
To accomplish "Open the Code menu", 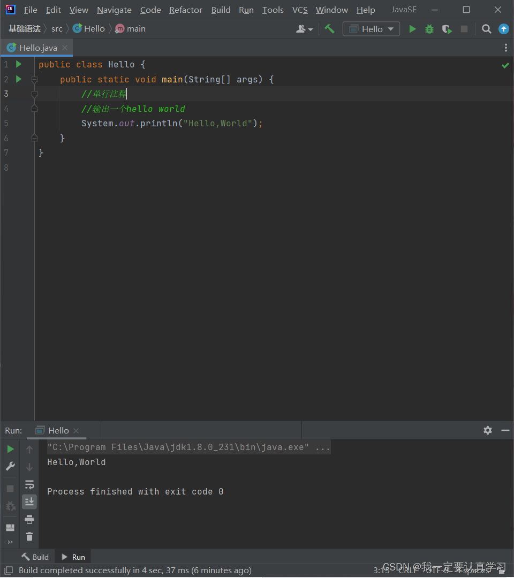I will 150,10.
